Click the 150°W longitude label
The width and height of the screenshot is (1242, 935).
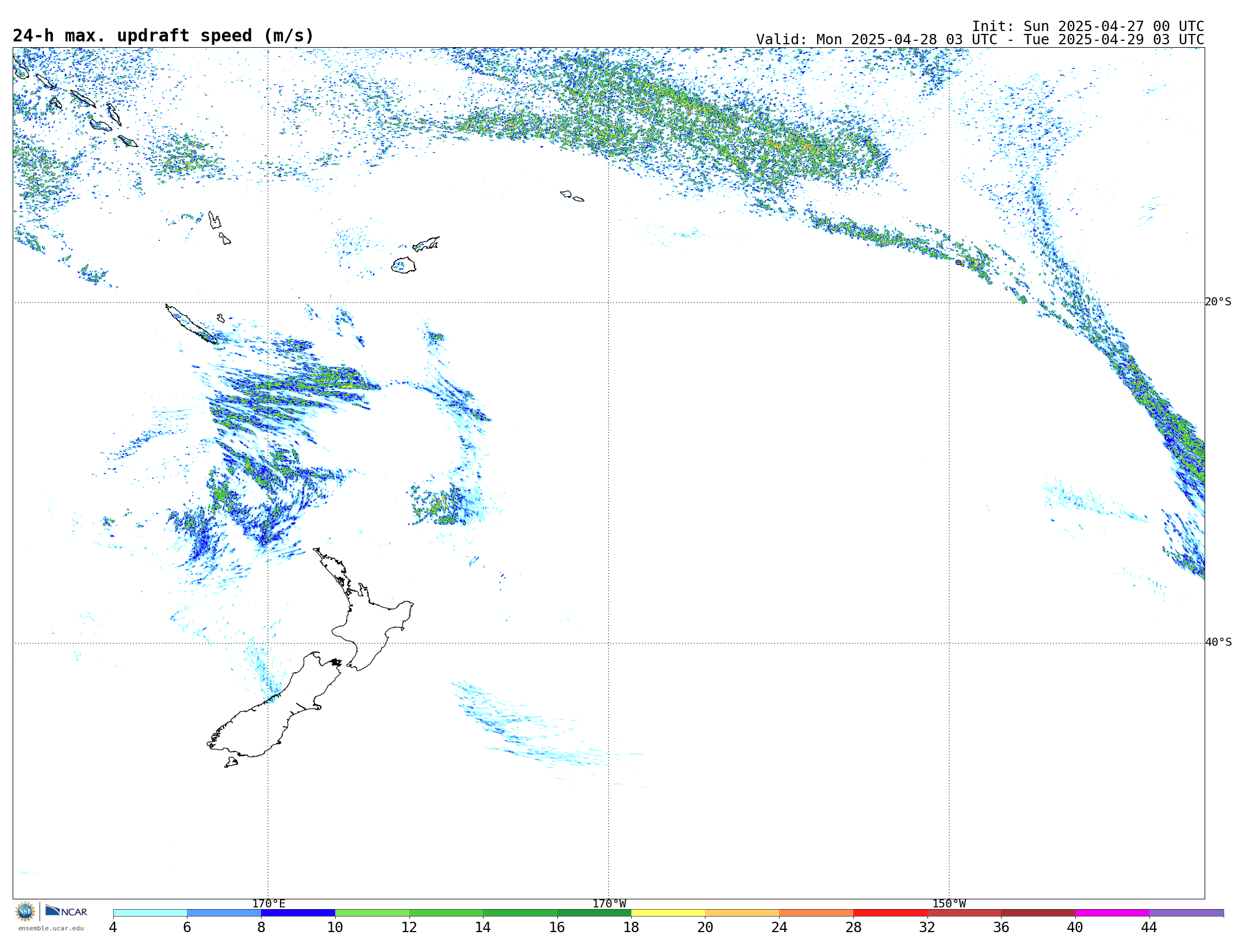949,904
